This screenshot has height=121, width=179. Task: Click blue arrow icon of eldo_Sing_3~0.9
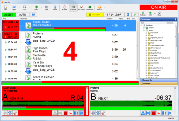pyautogui.click(x=28, y=42)
